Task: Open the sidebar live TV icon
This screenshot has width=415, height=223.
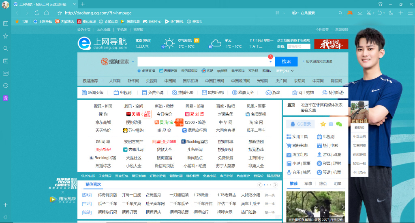Action: tap(6, 73)
